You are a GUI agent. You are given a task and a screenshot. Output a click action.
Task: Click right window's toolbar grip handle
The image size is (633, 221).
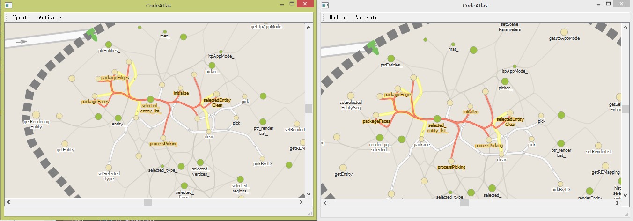[324, 17]
